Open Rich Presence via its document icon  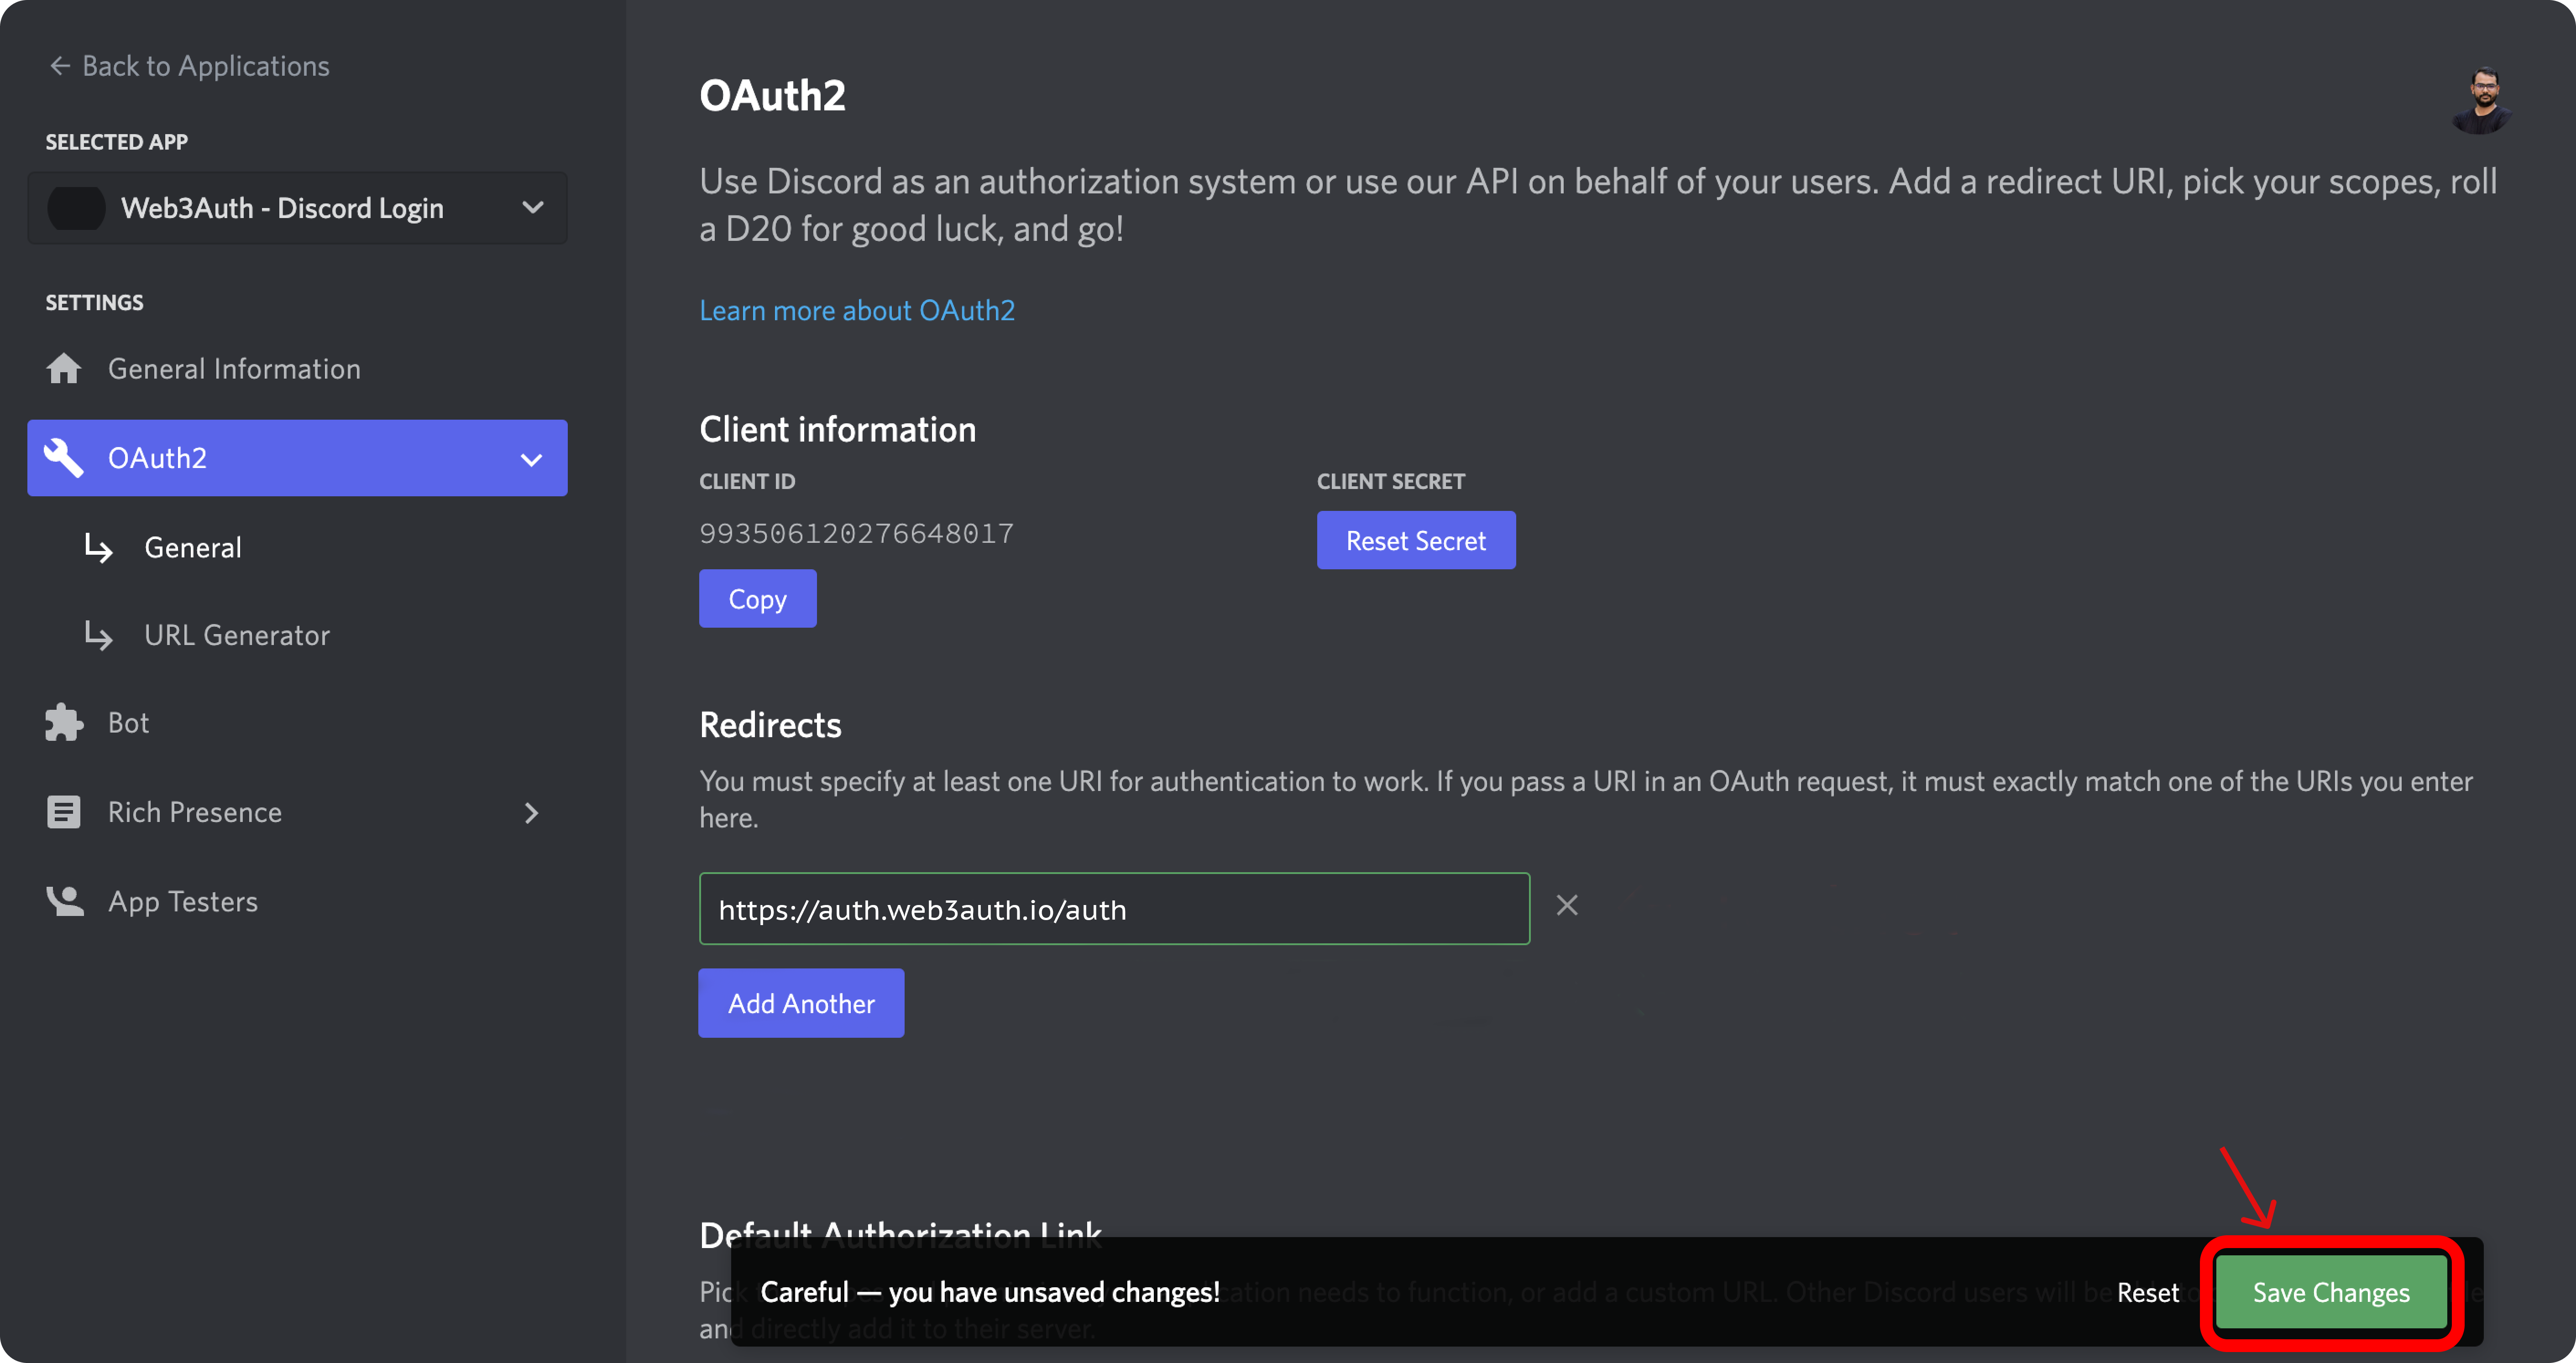(x=63, y=812)
